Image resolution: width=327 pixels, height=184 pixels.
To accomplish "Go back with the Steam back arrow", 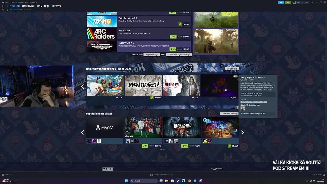I will pos(3,6).
